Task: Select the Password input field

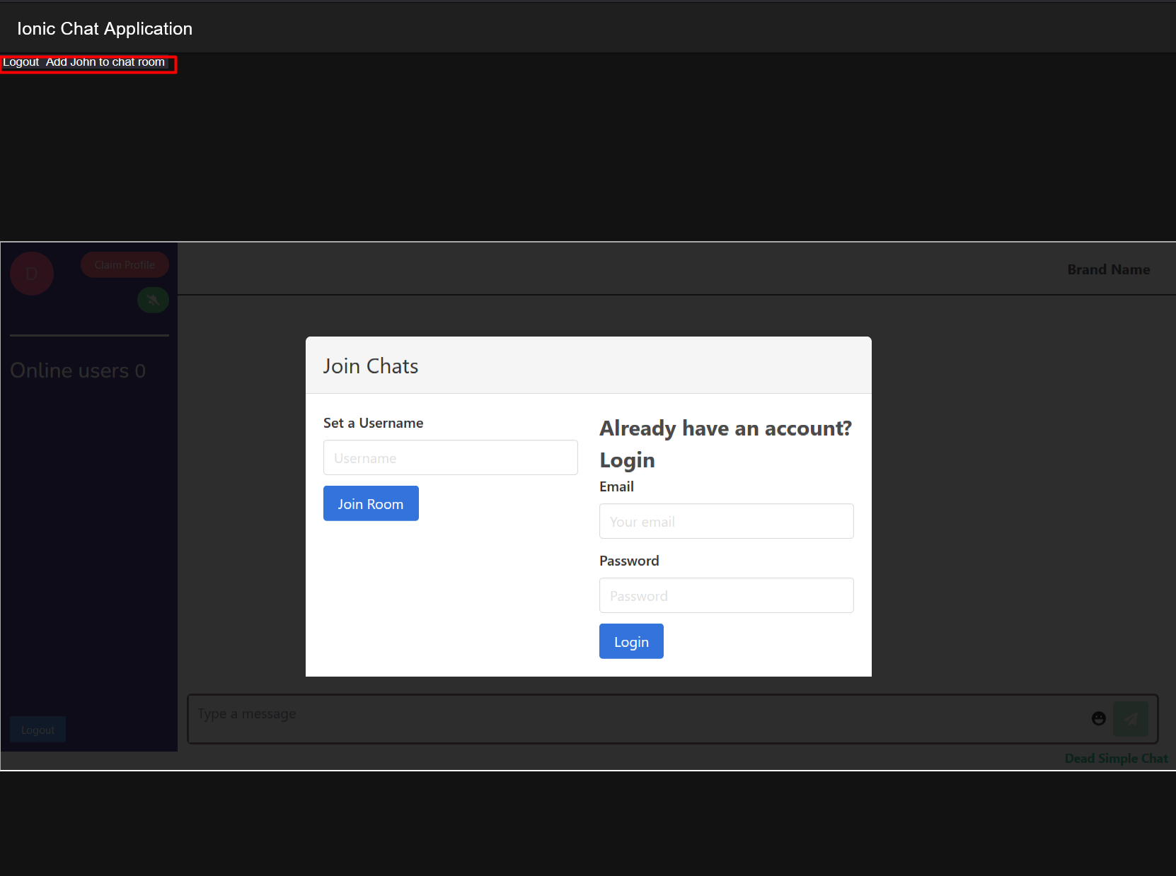Action: click(726, 595)
